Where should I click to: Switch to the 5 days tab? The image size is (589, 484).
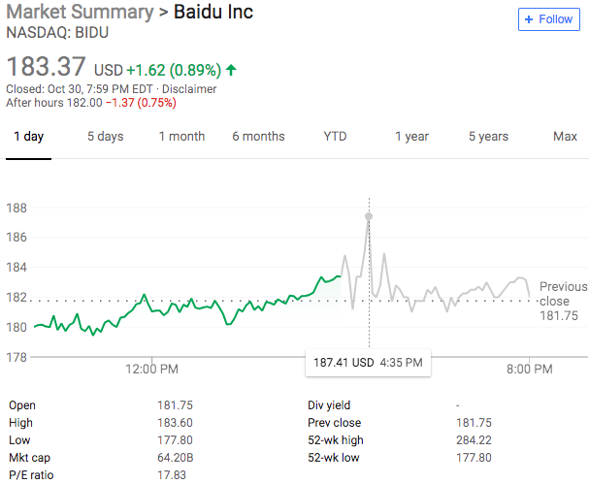(x=105, y=137)
